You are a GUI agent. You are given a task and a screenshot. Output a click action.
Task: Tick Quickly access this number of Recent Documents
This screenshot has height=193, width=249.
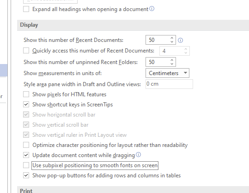(x=26, y=51)
